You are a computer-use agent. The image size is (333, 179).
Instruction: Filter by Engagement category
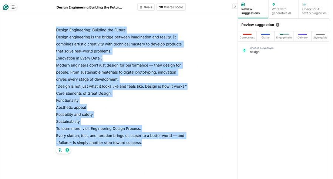(x=284, y=36)
